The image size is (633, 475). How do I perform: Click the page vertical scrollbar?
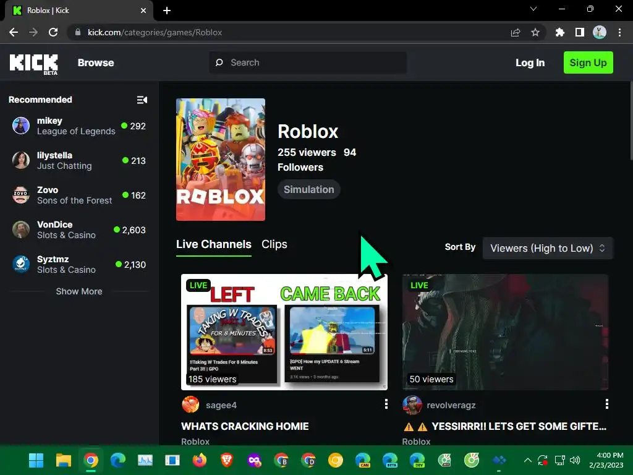(x=631, y=121)
